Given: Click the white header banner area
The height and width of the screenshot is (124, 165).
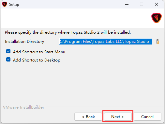Looking at the screenshot, I should [76, 18].
